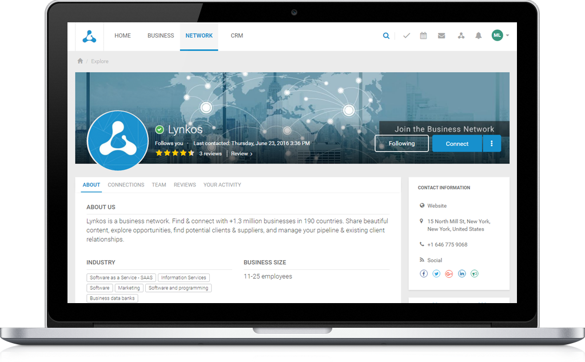Click the Software as a Service - SAAS tag

[121, 278]
